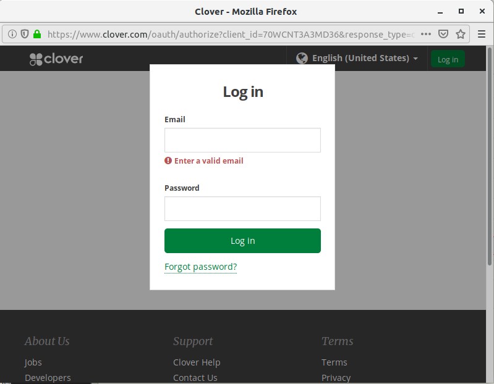Open the Terms link under Terms heading
This screenshot has width=494, height=384.
[x=334, y=362]
